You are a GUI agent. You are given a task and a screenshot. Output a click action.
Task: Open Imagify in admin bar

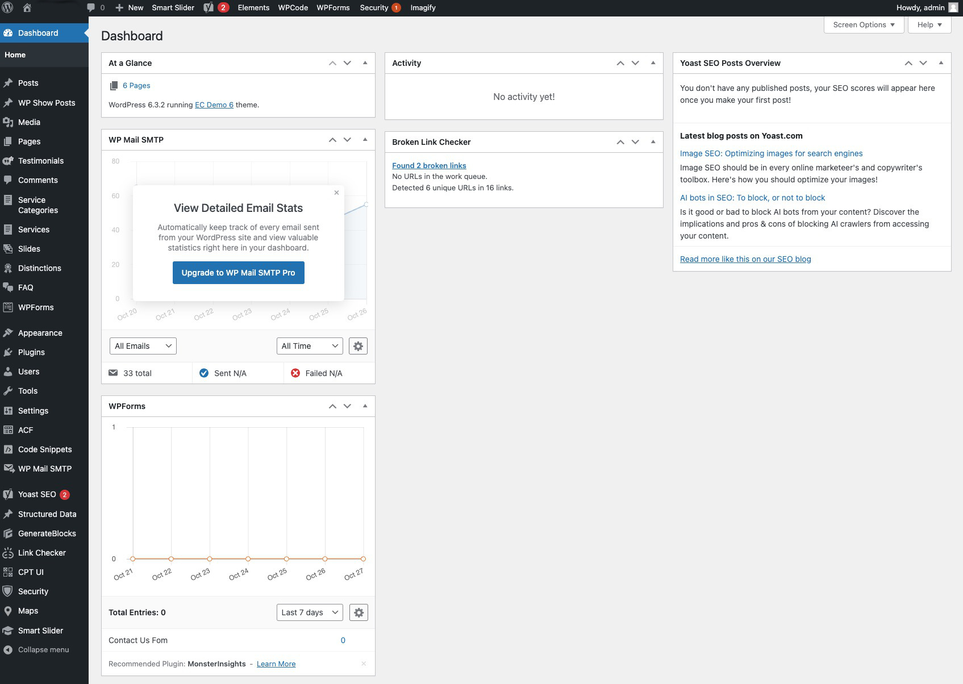(x=423, y=8)
